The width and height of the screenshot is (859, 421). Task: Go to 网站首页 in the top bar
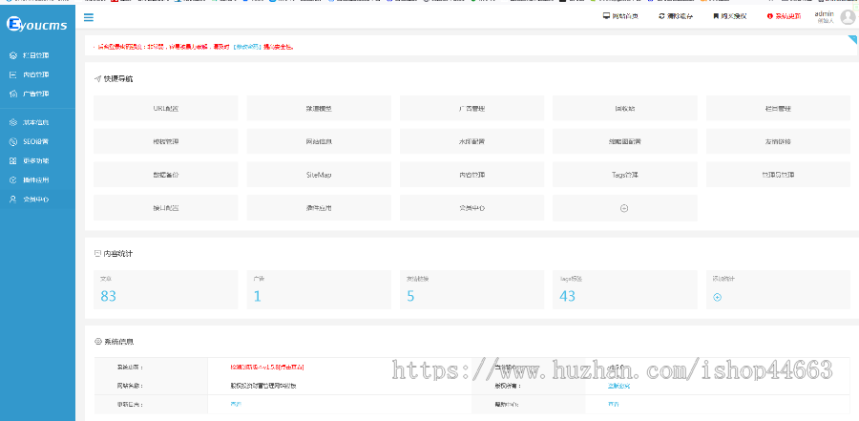click(x=620, y=16)
